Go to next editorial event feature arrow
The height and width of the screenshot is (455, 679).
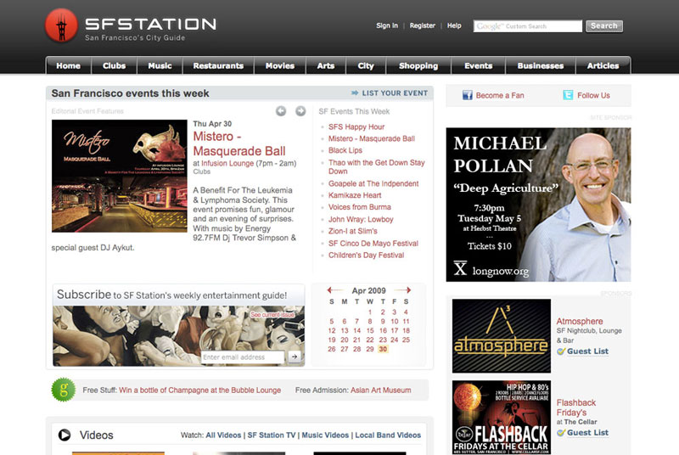(x=300, y=111)
